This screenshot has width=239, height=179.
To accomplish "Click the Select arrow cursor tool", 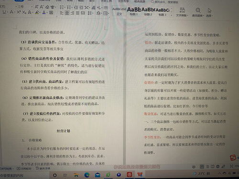I will coord(209,11).
